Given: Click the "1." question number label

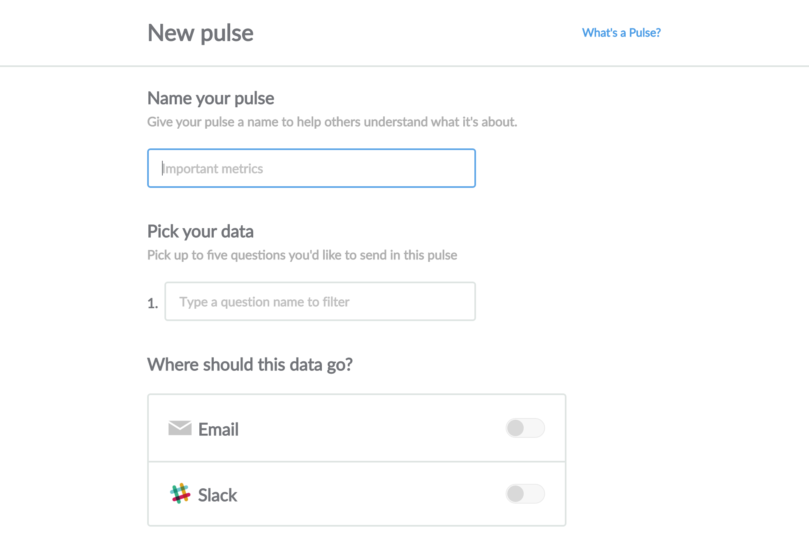Looking at the screenshot, I should point(153,303).
